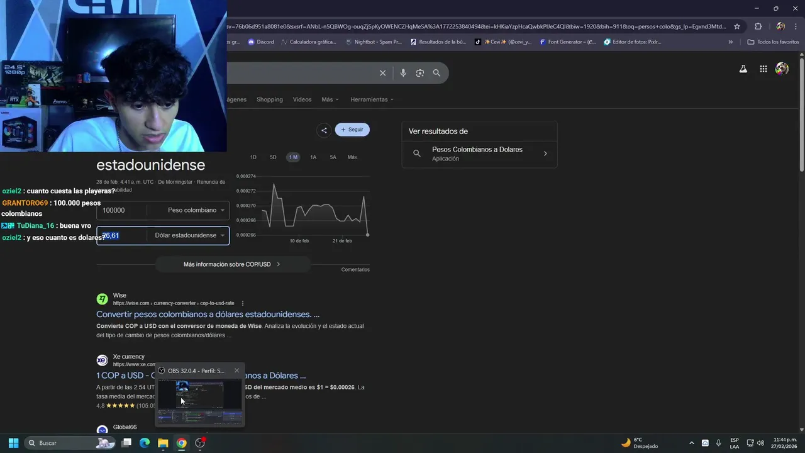Open Task View on the taskbar
The width and height of the screenshot is (805, 453).
tap(126, 443)
